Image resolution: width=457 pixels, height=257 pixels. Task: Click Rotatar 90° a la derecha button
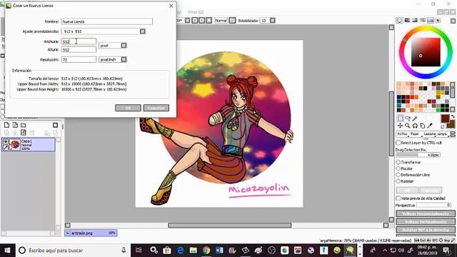point(426,230)
